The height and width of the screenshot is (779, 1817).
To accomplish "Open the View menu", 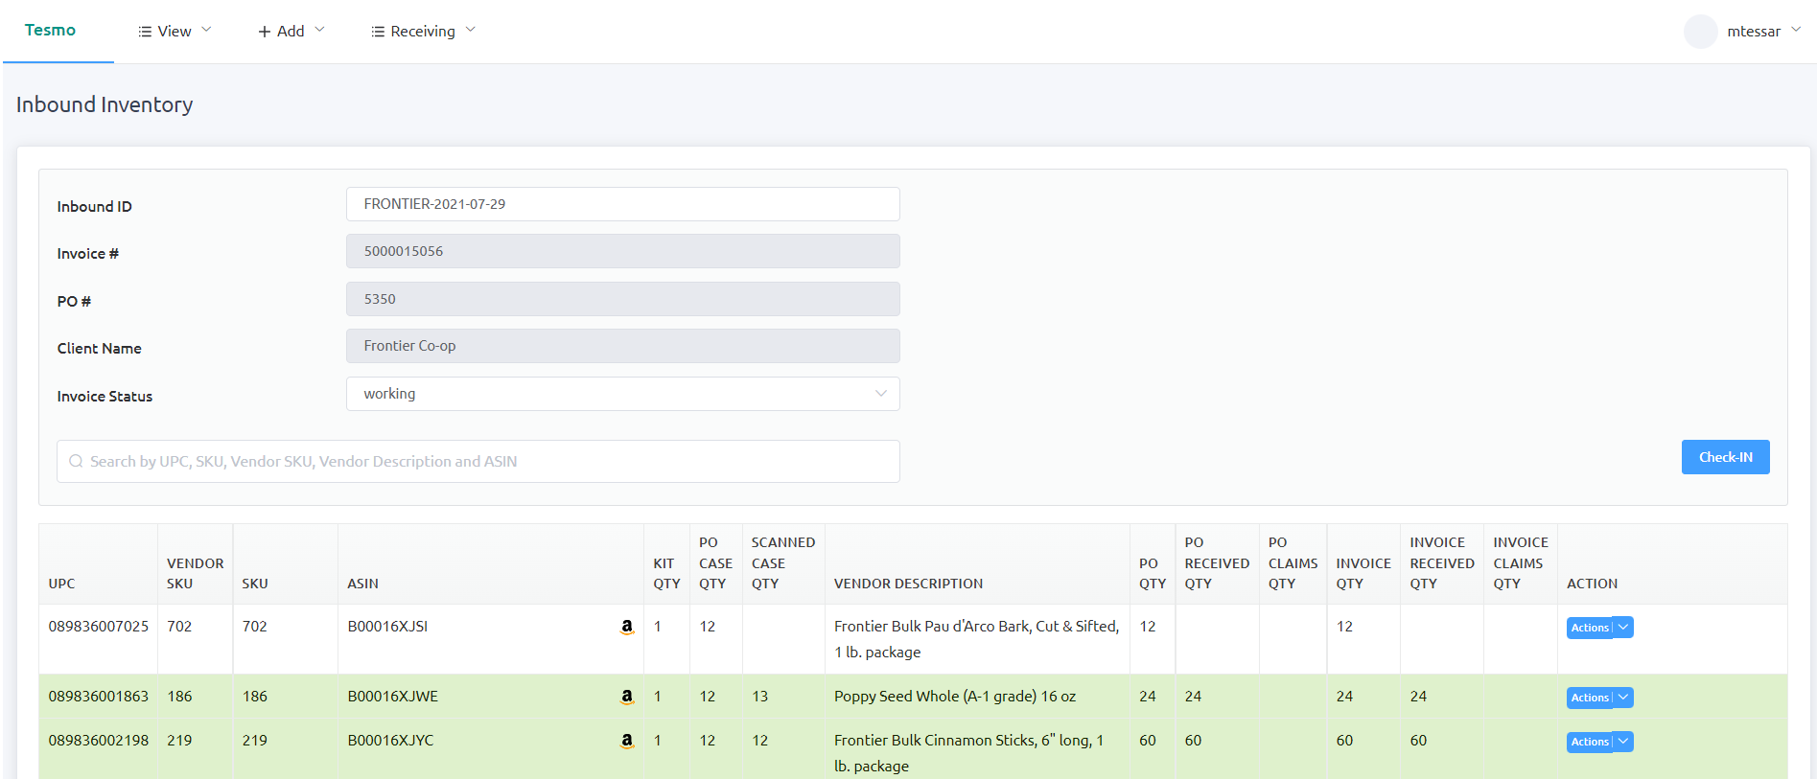I will pos(175,32).
